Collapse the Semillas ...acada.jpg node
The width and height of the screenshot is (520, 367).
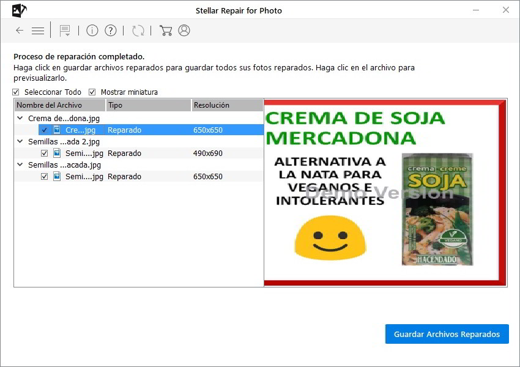point(20,165)
